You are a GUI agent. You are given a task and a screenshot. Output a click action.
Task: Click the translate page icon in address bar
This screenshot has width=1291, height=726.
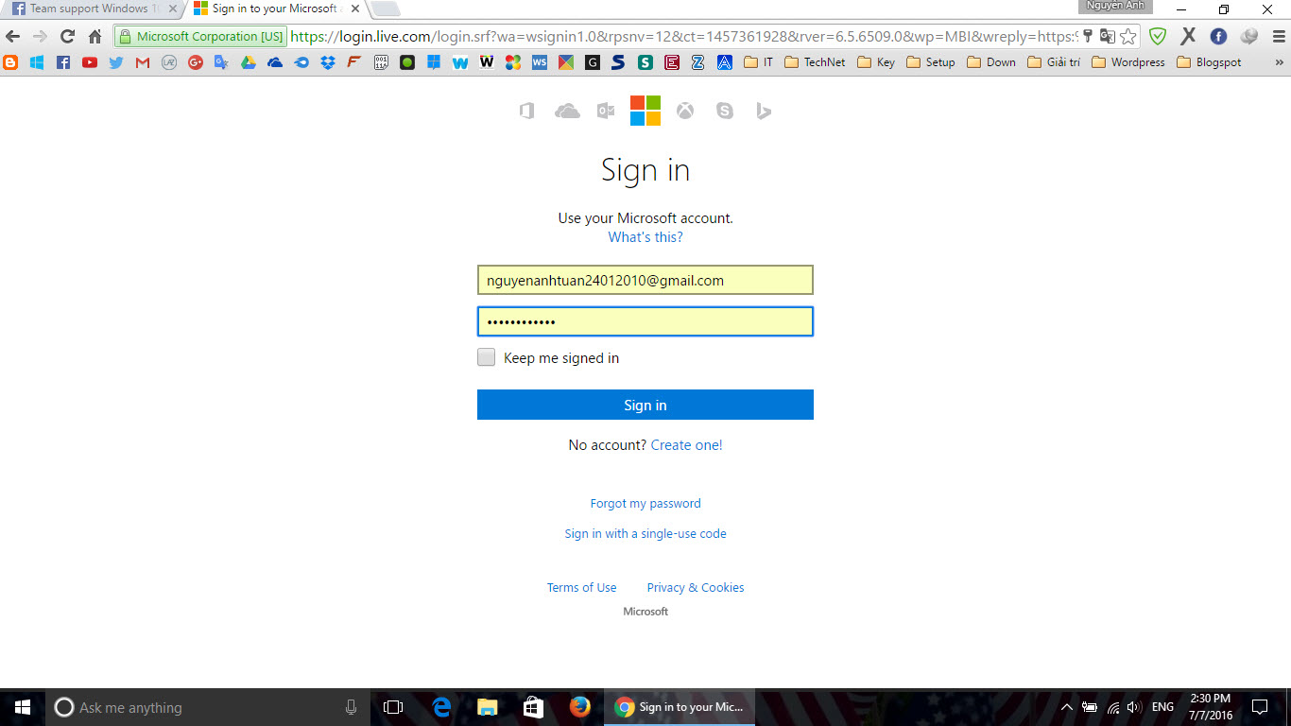[1107, 37]
